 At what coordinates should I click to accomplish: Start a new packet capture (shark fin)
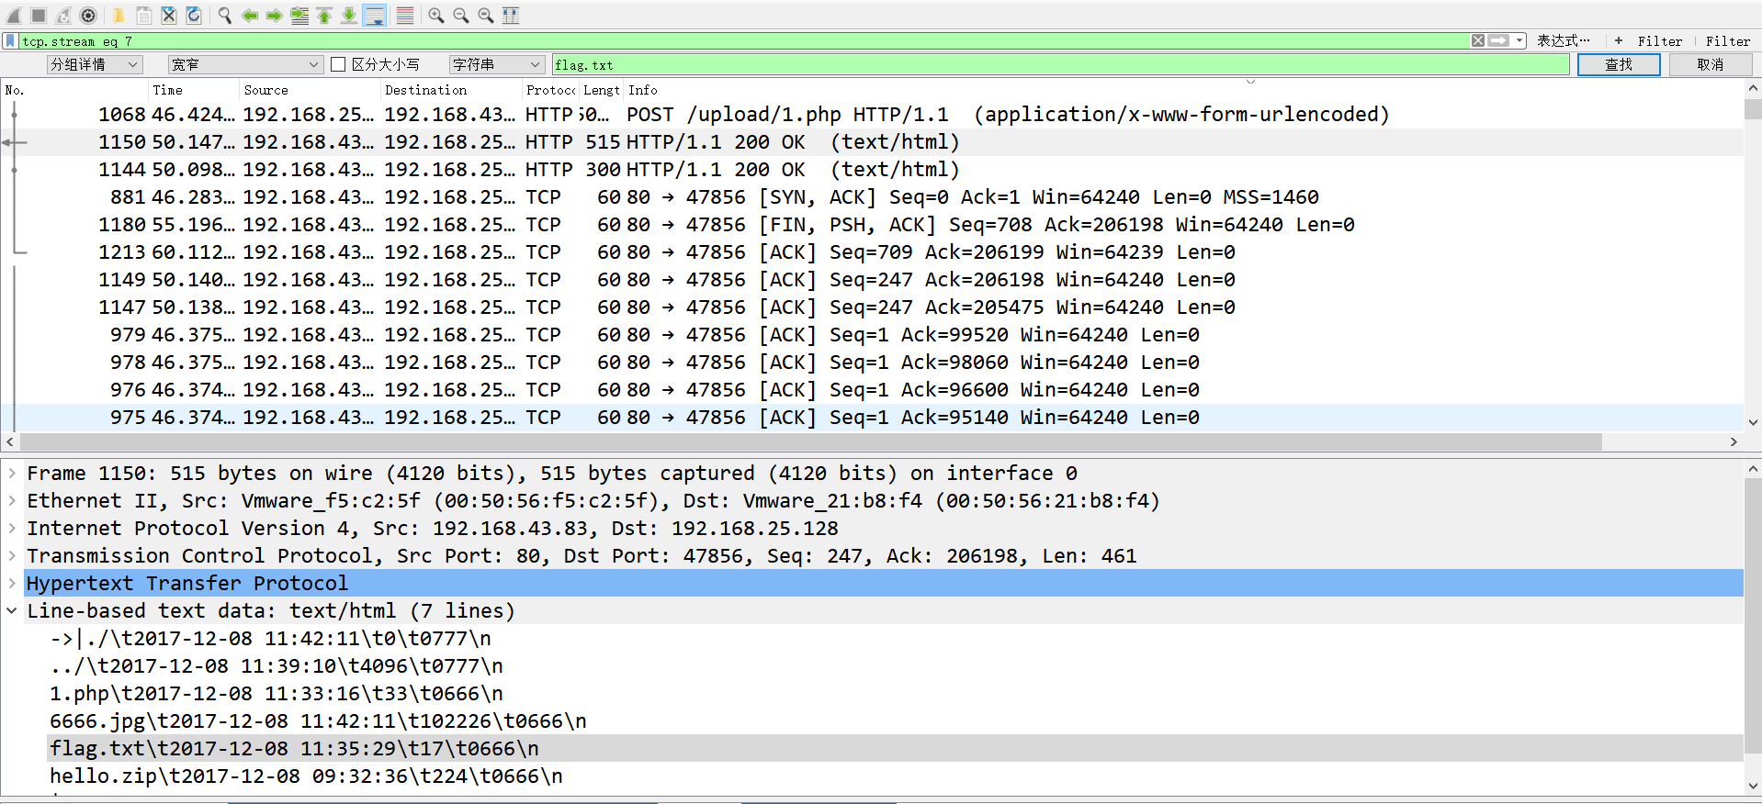(x=14, y=16)
